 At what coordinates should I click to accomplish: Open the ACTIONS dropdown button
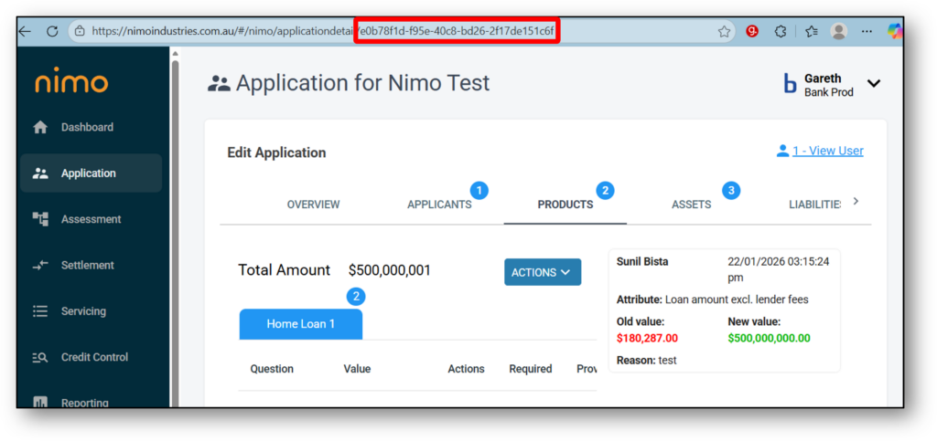point(542,272)
